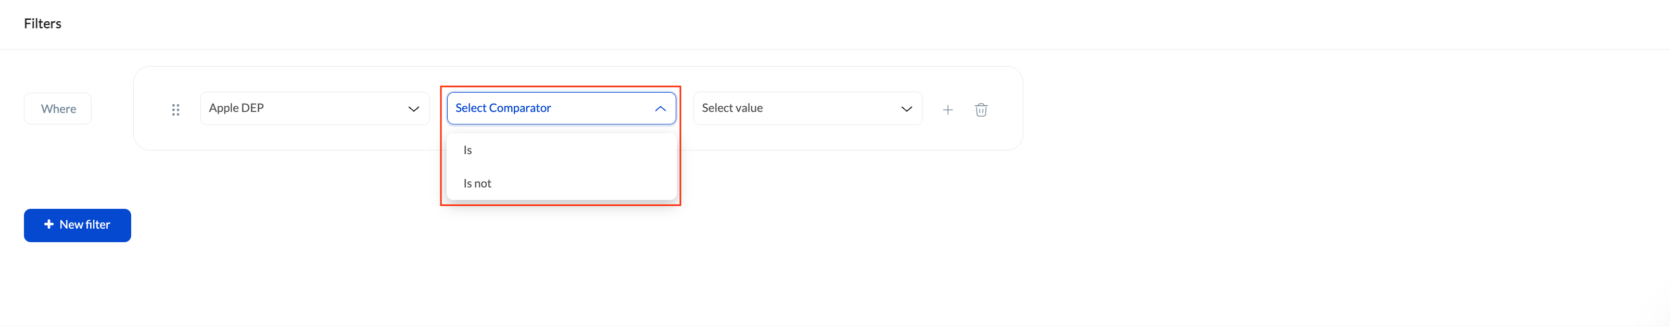This screenshot has width=1670, height=326.
Task: Click the down chevron beside Select value
Action: pyautogui.click(x=906, y=109)
